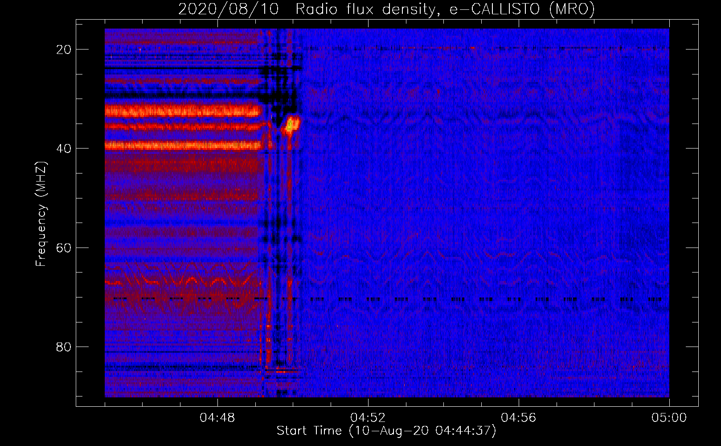Click the 40 MHz frequency tick label
Image resolution: width=721 pixels, height=446 pixels.
(x=64, y=148)
